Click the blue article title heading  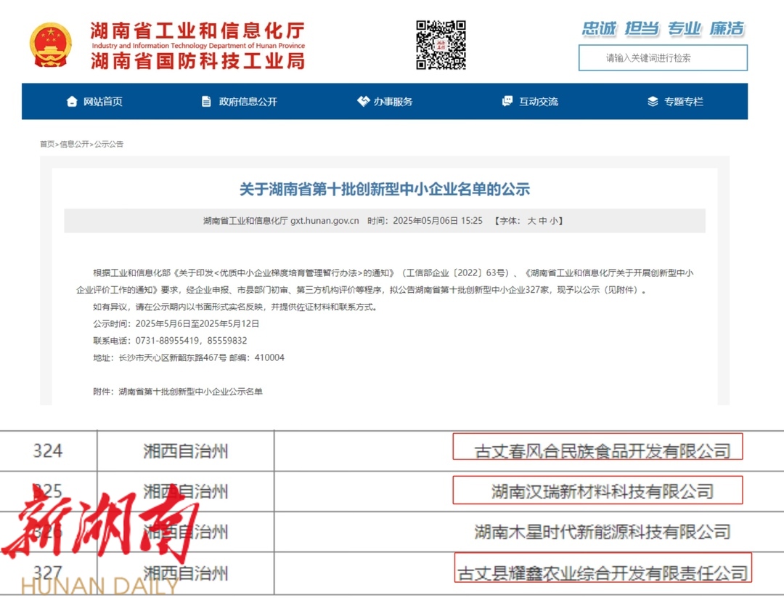(385, 190)
